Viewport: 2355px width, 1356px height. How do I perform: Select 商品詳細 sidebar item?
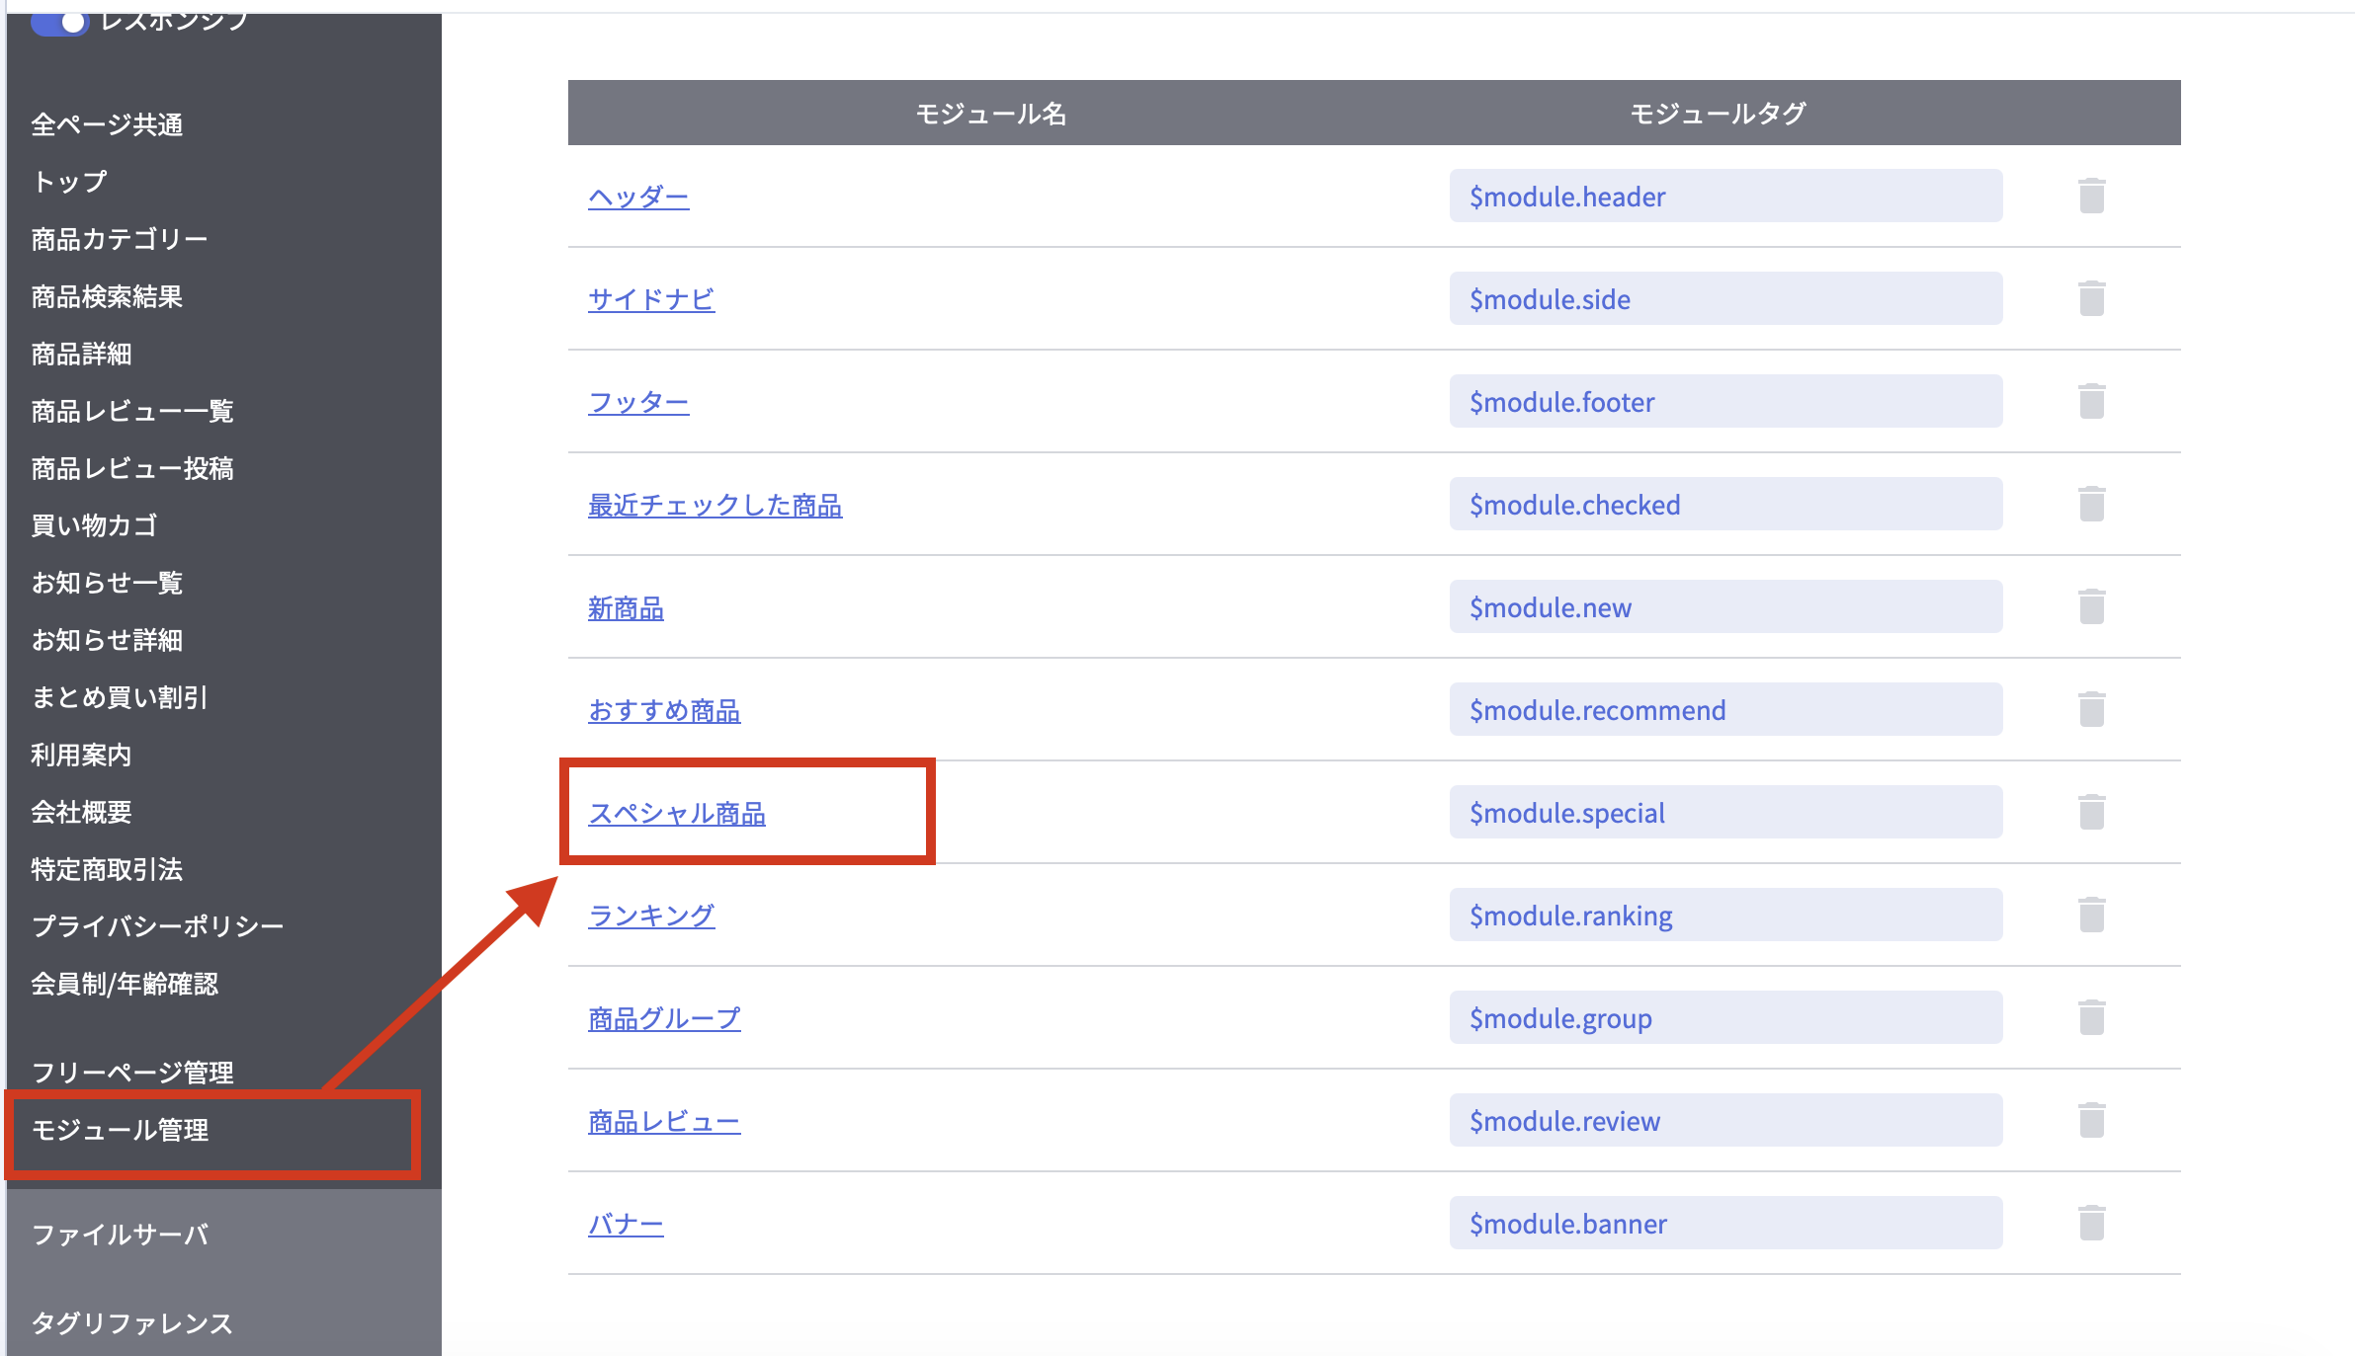(x=81, y=354)
